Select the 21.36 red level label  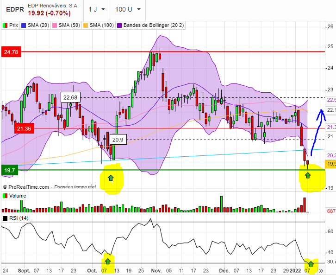tap(24, 128)
